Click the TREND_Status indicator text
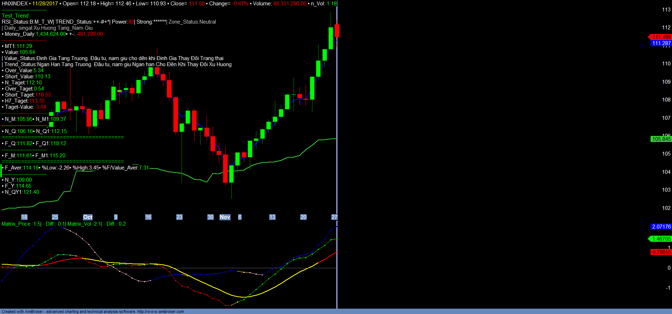672x314 pixels. (82, 22)
